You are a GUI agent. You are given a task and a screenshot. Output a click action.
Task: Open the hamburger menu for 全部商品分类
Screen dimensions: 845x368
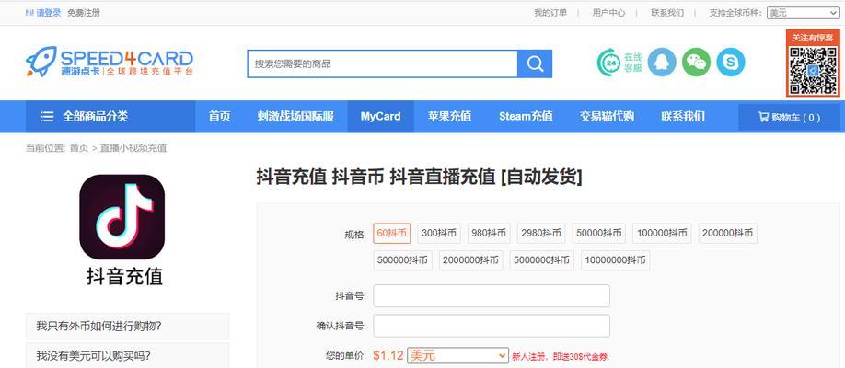click(48, 117)
